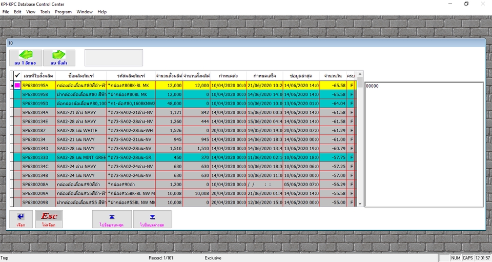
Task: Select order cell SP6300195B
Action: 38,94
